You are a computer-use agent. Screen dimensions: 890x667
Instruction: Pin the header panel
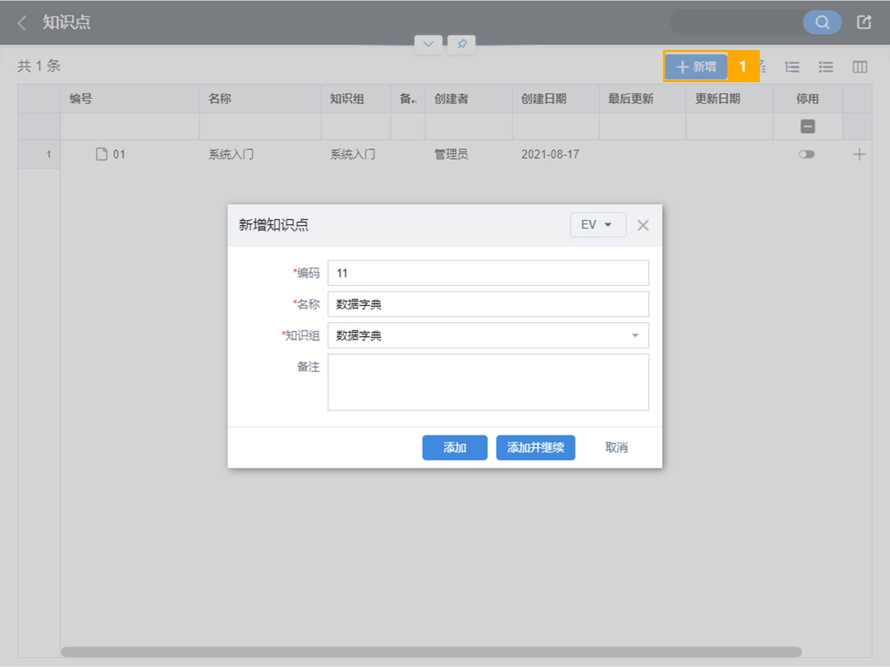(x=462, y=44)
